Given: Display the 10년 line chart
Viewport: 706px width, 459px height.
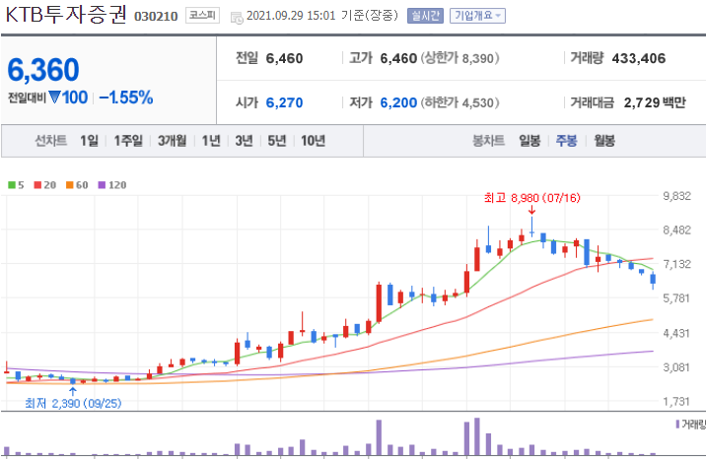Looking at the screenshot, I should pyautogui.click(x=314, y=140).
